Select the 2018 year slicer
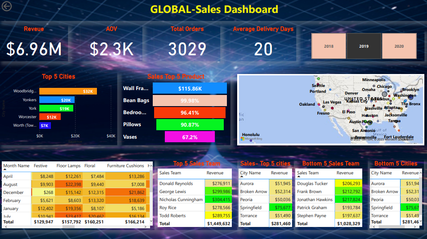 click(329, 46)
